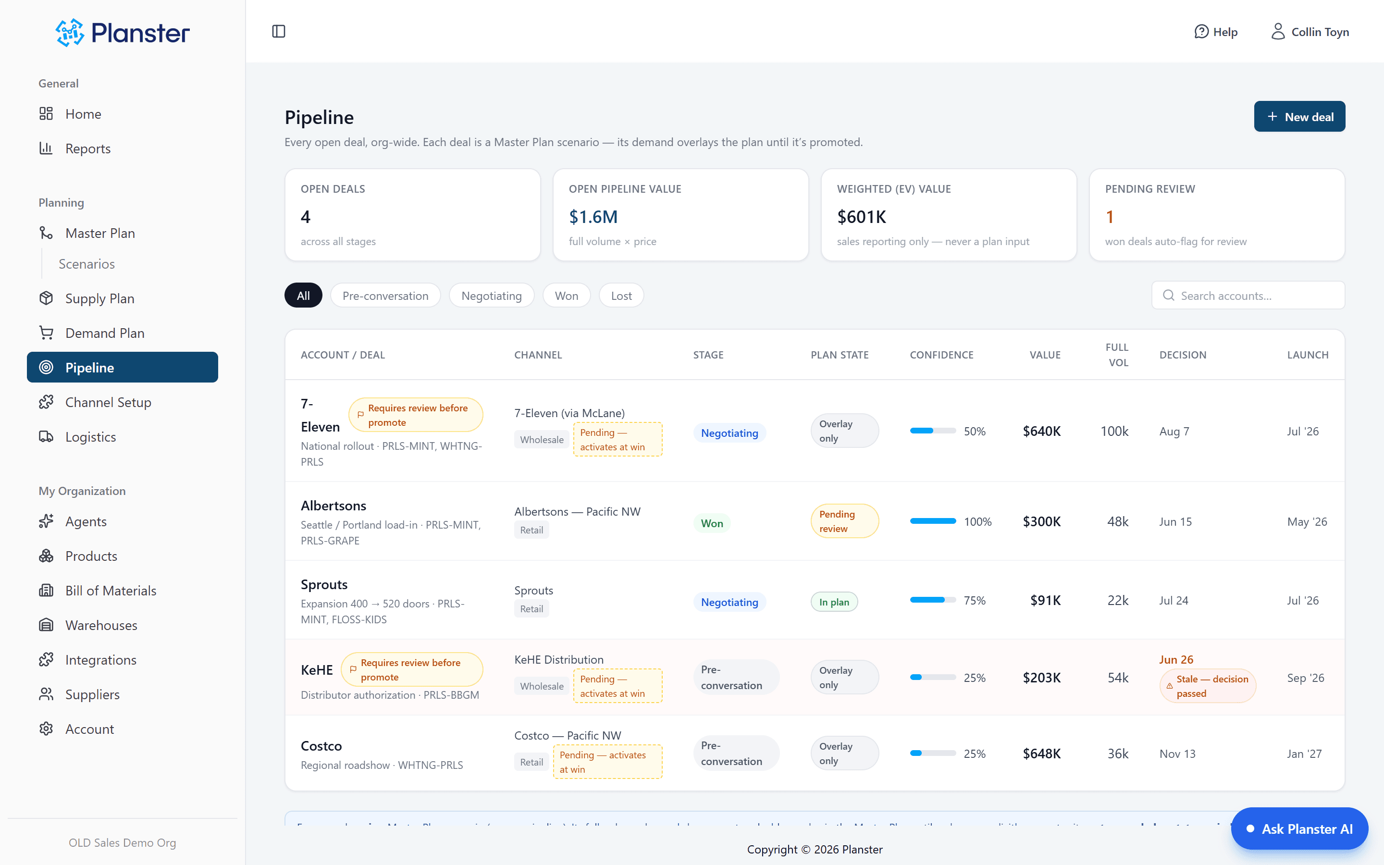Screen dimensions: 1384x865
Task: Click Albertsons confidence bar at 100%
Action: click(x=933, y=521)
